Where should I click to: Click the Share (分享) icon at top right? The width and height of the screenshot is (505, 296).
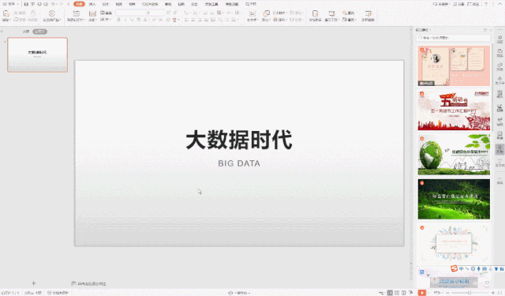click(455, 4)
